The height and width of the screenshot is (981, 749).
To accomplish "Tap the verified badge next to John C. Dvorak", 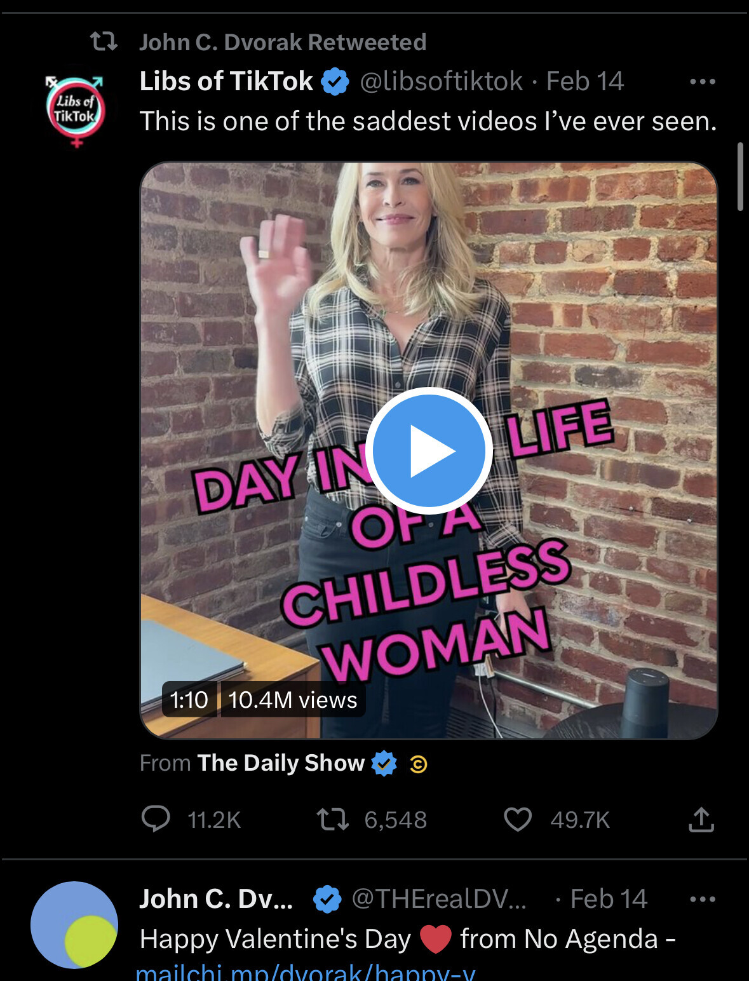I will [327, 899].
